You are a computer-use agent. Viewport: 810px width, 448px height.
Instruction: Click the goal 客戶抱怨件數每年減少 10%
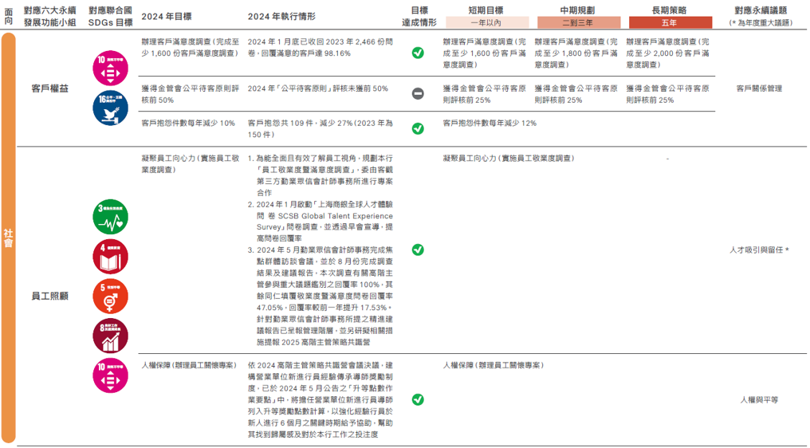[188, 124]
